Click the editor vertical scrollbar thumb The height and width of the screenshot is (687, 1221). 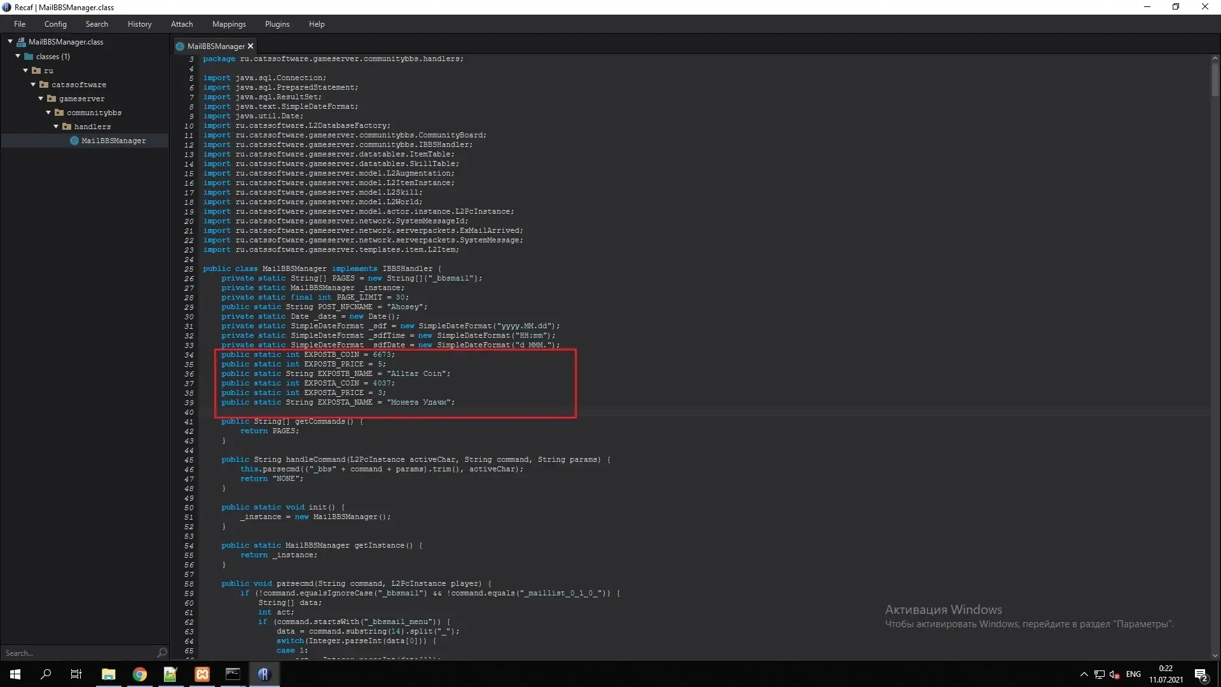pos(1215,80)
